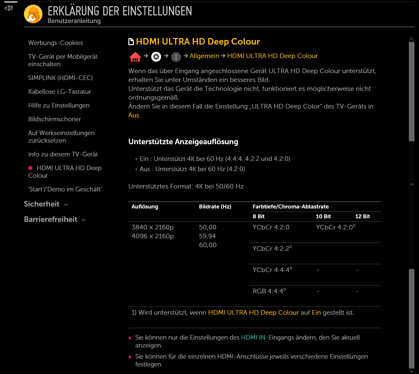419x374 pixels.
Task: Click the green HDMI IN text
Action: click(253, 337)
